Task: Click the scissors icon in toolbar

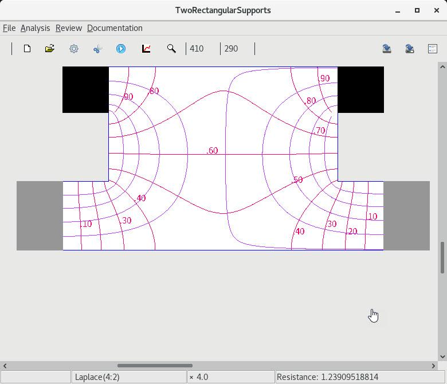Action: pyautogui.click(x=97, y=49)
